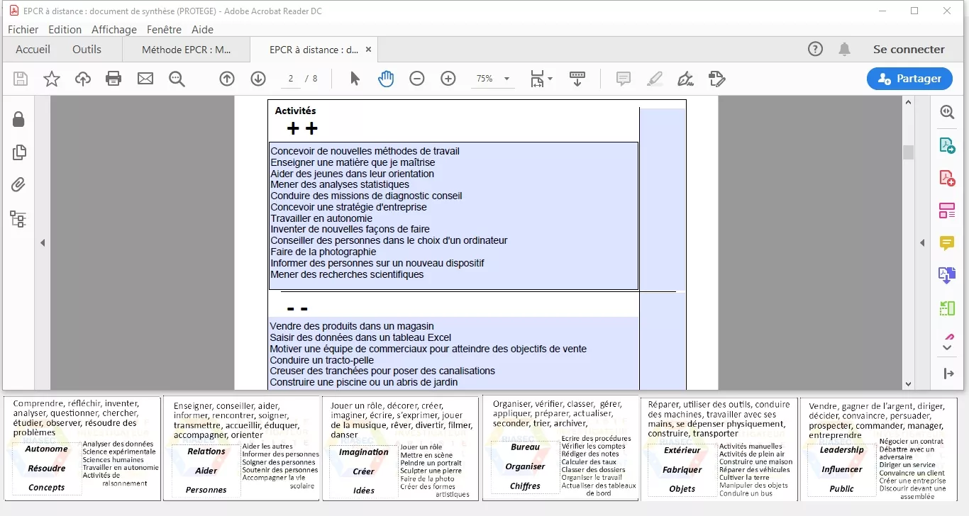Go to the next page arrow
The width and height of the screenshot is (969, 516).
[x=258, y=79]
